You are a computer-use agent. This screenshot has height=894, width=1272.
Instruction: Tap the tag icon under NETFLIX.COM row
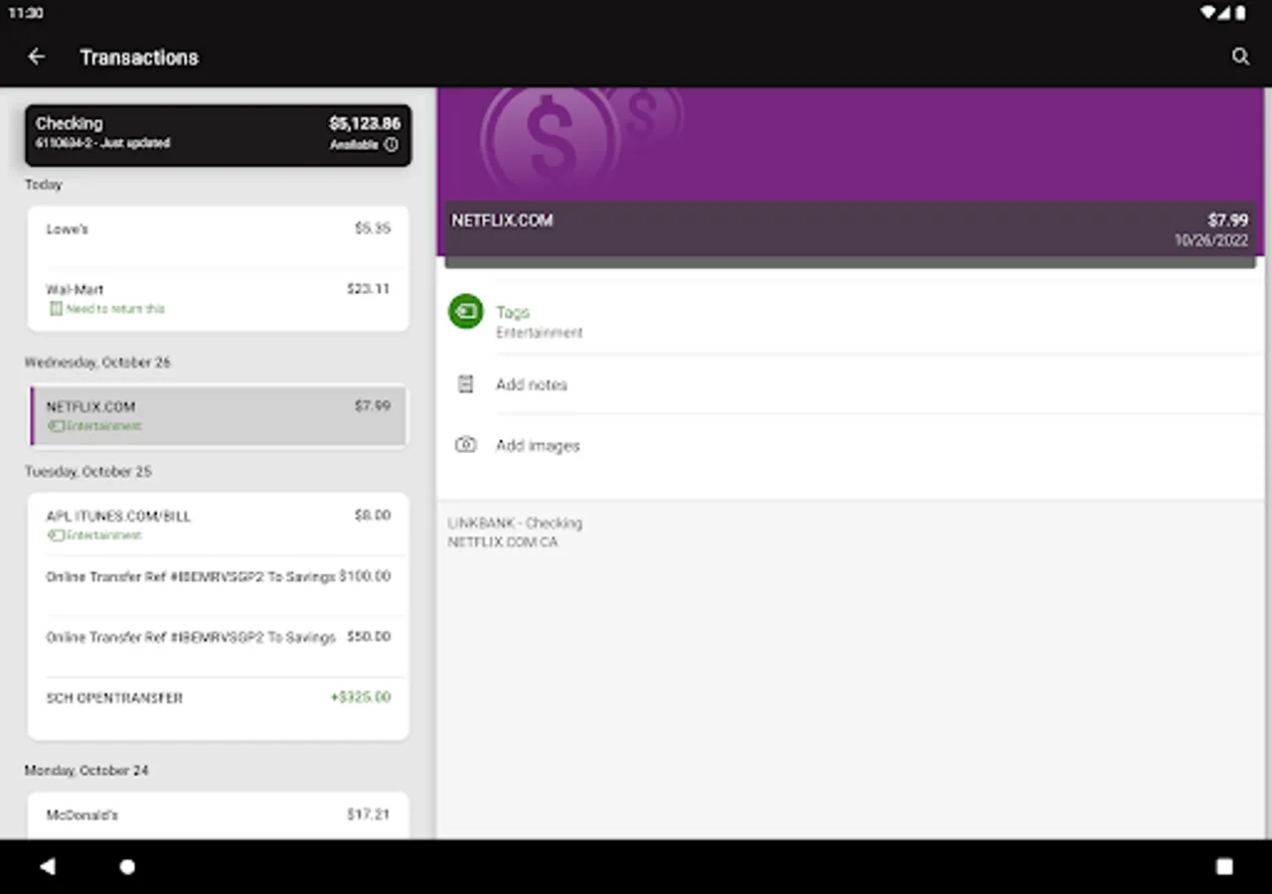[56, 426]
